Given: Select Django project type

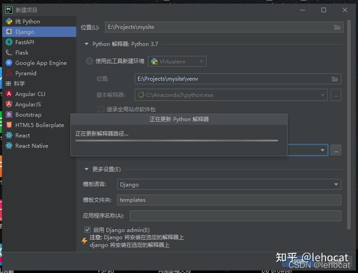Looking at the screenshot, I should 39,32.
